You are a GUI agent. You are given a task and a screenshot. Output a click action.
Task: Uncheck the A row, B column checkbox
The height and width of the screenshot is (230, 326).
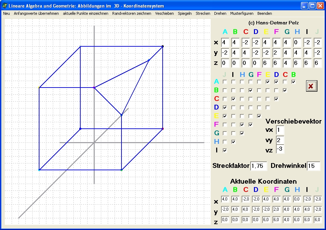(x=293, y=82)
